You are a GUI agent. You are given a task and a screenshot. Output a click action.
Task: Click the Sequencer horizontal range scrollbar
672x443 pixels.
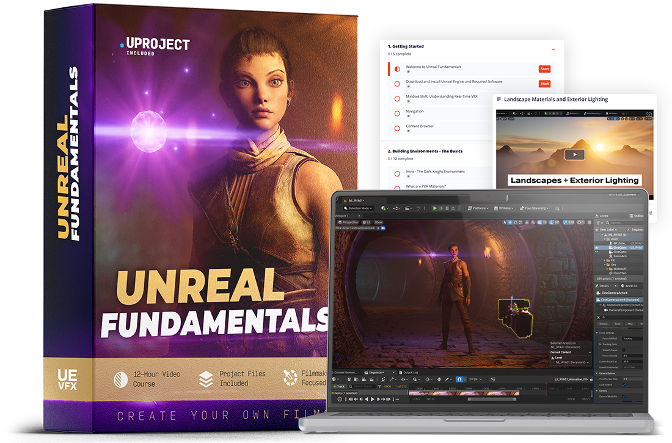point(492,399)
